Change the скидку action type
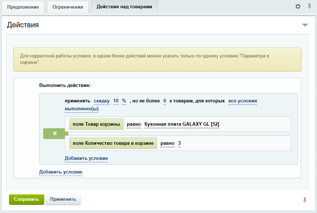The width and height of the screenshot is (317, 213). click(102, 101)
